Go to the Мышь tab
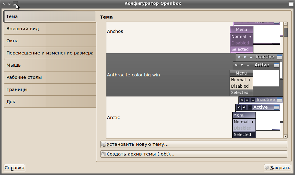Screen dimensions: 295x175 (x=50, y=65)
